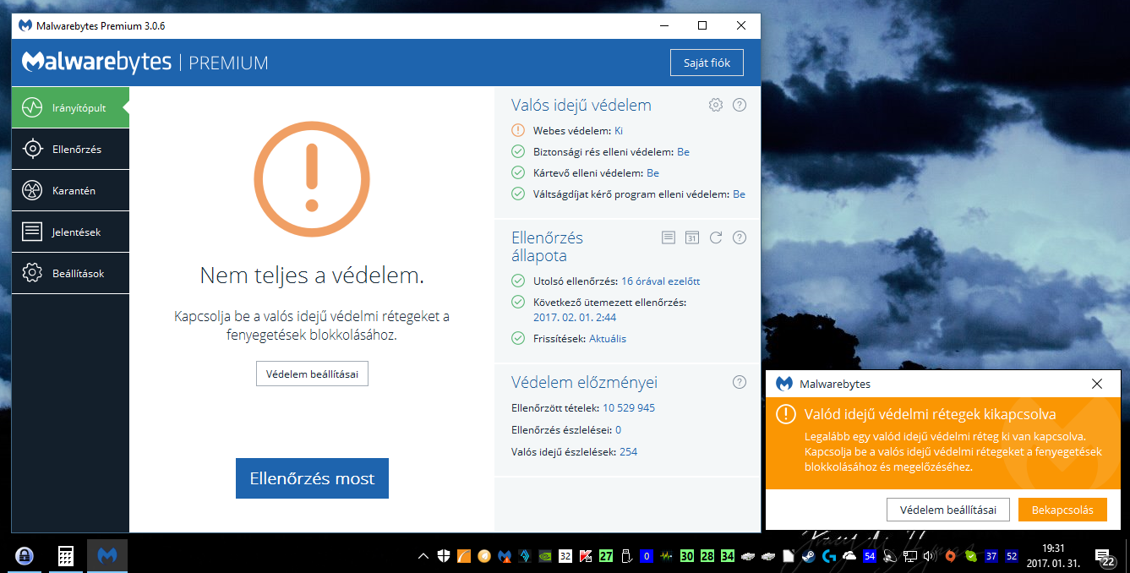This screenshot has height=573, width=1130.
Task: Click the Aktuális updates link
Action: pyautogui.click(x=608, y=339)
